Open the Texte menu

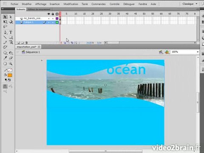(x=85, y=4)
